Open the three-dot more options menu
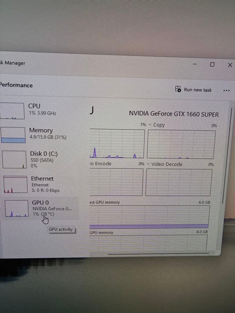Screen dimensions: 235x313 226,91
